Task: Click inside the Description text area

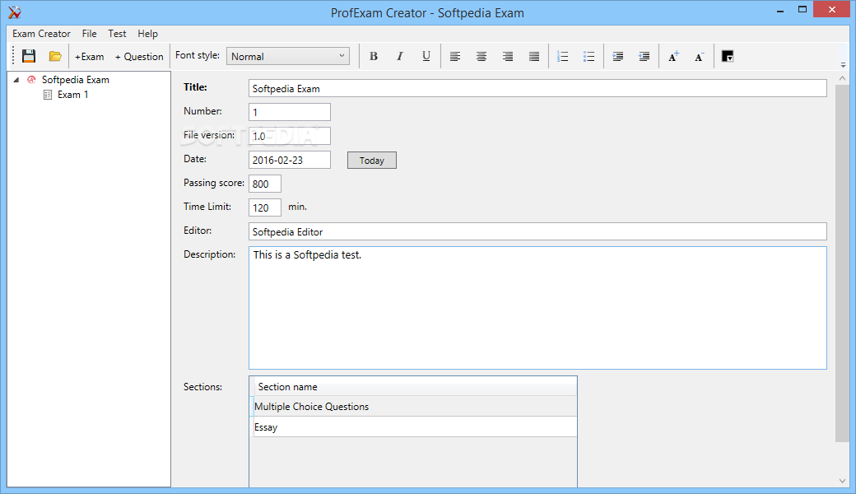Action: [x=537, y=308]
